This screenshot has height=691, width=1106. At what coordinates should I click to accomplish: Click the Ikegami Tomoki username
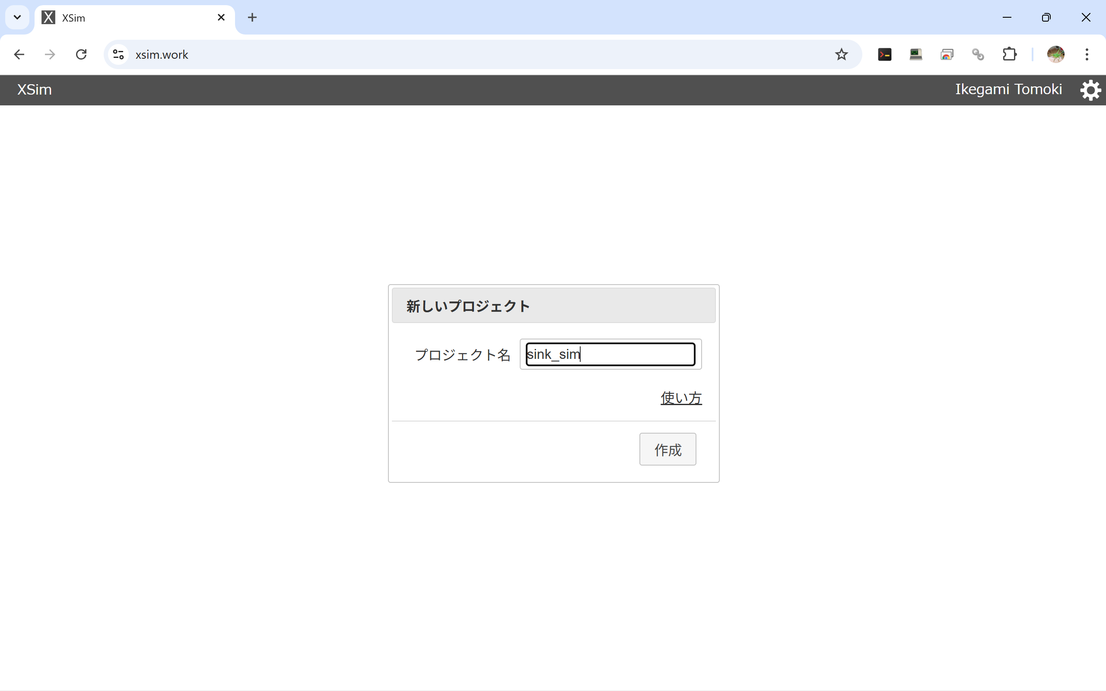1008,89
